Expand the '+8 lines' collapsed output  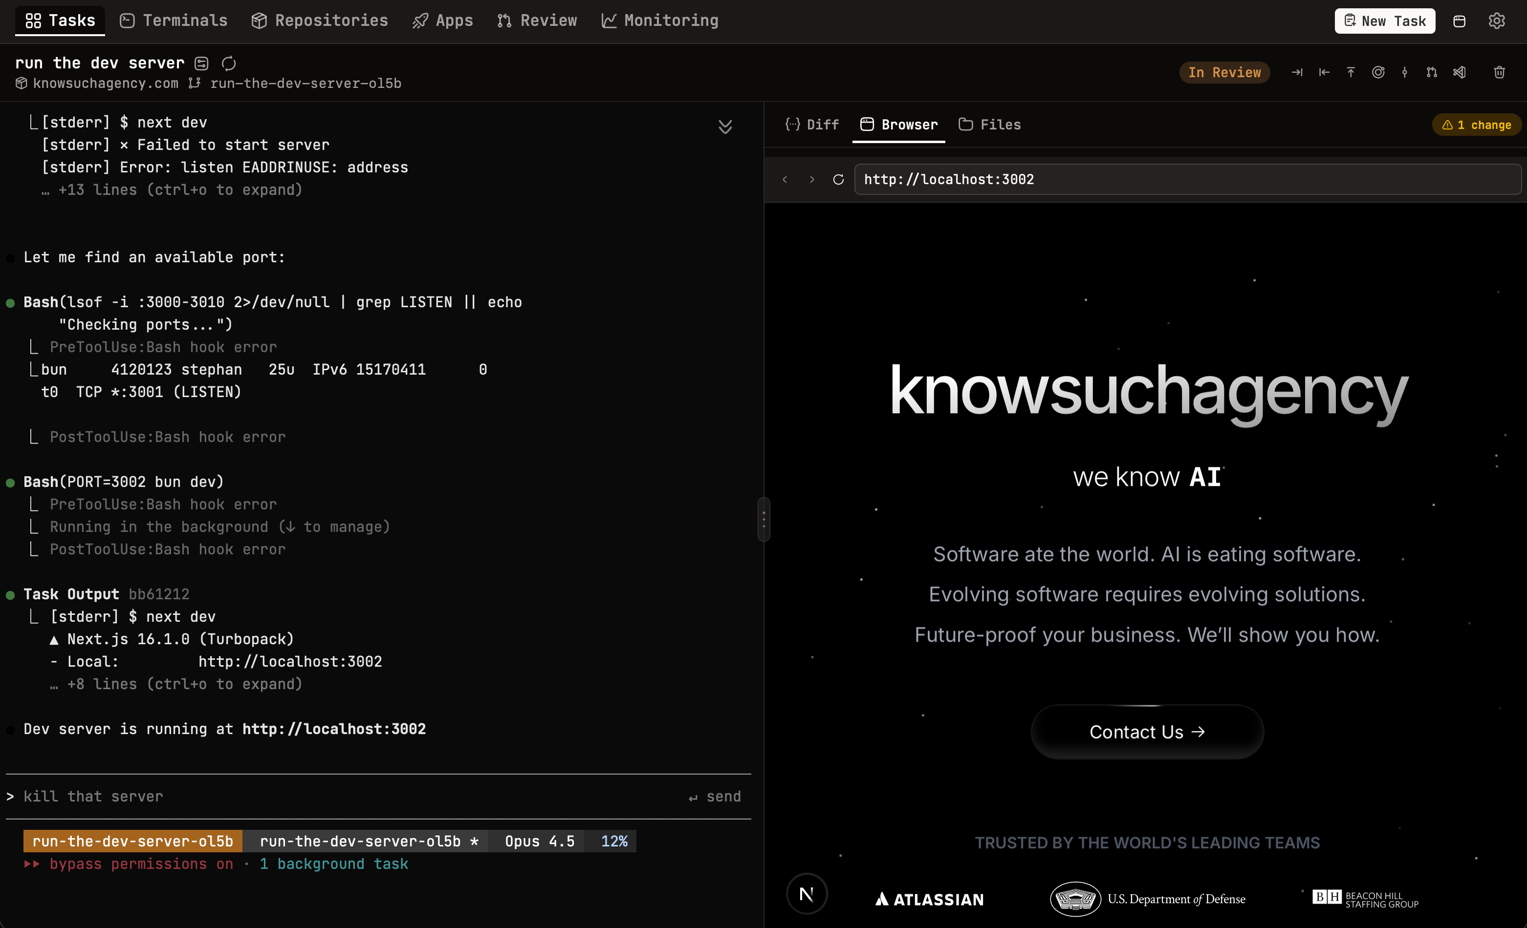pos(176,684)
